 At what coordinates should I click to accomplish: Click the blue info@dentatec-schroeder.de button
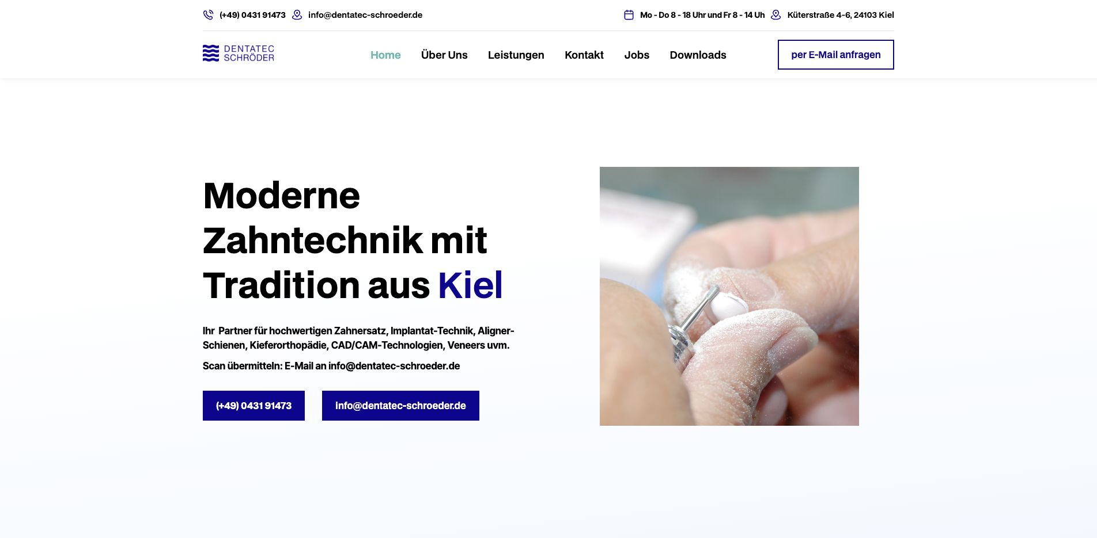(x=400, y=406)
